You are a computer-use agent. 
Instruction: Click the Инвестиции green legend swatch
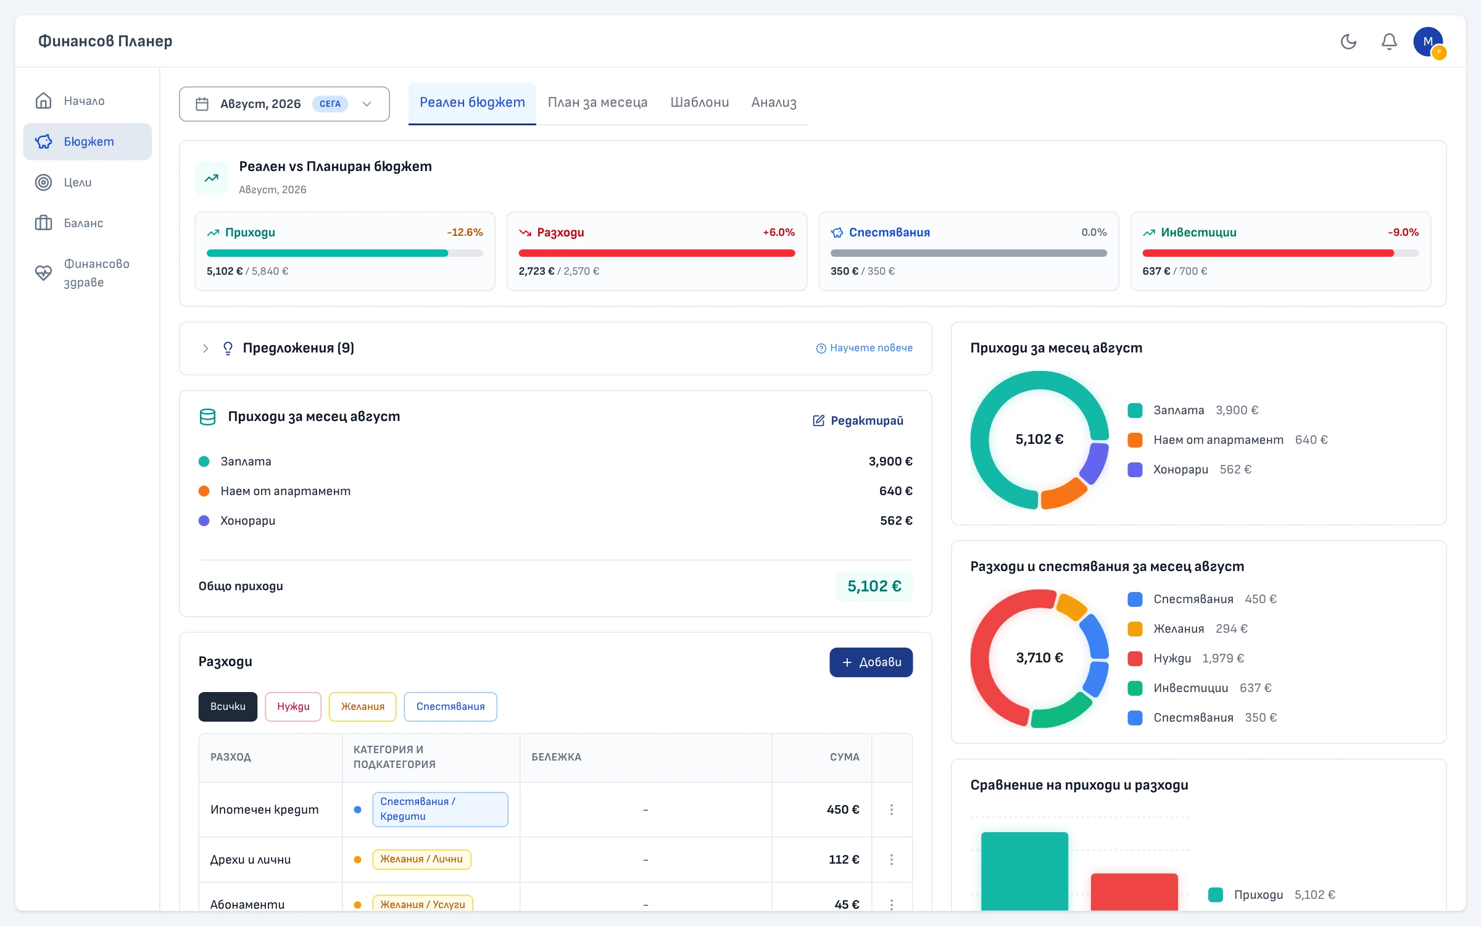pyautogui.click(x=1135, y=688)
